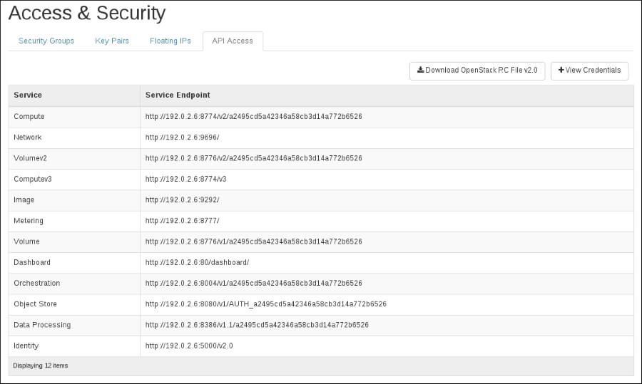The height and width of the screenshot is (384, 642).
Task: Select the Metering service row
Action: pos(29,221)
